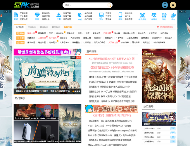This screenshot has height=146, width=190.
Task: Close the pink top banner advertisement
Action: [80, 50]
